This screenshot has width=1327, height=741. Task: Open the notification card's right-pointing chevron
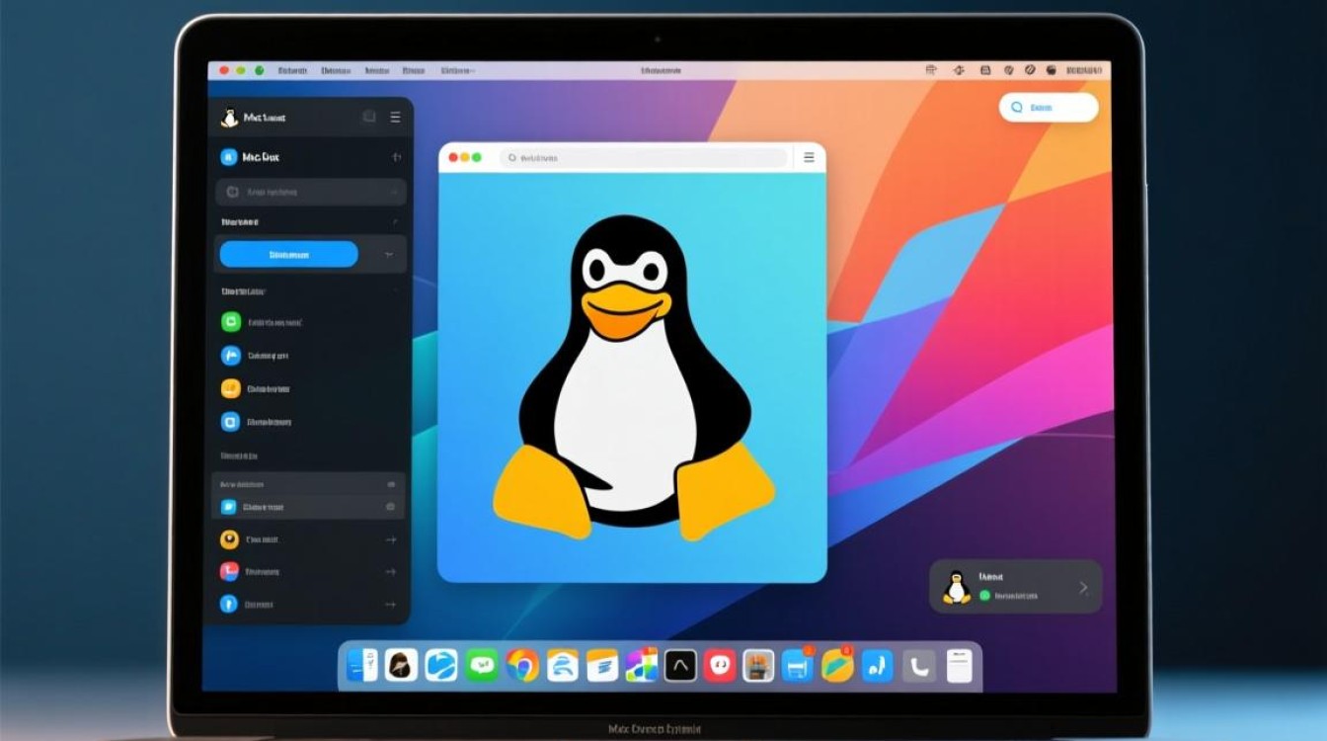[1083, 586]
